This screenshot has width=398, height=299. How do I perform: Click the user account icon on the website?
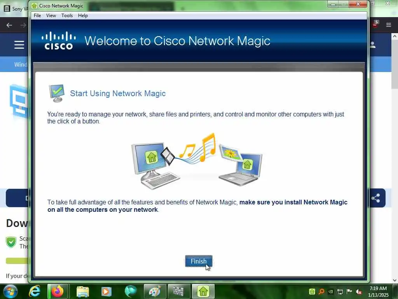pos(373,45)
